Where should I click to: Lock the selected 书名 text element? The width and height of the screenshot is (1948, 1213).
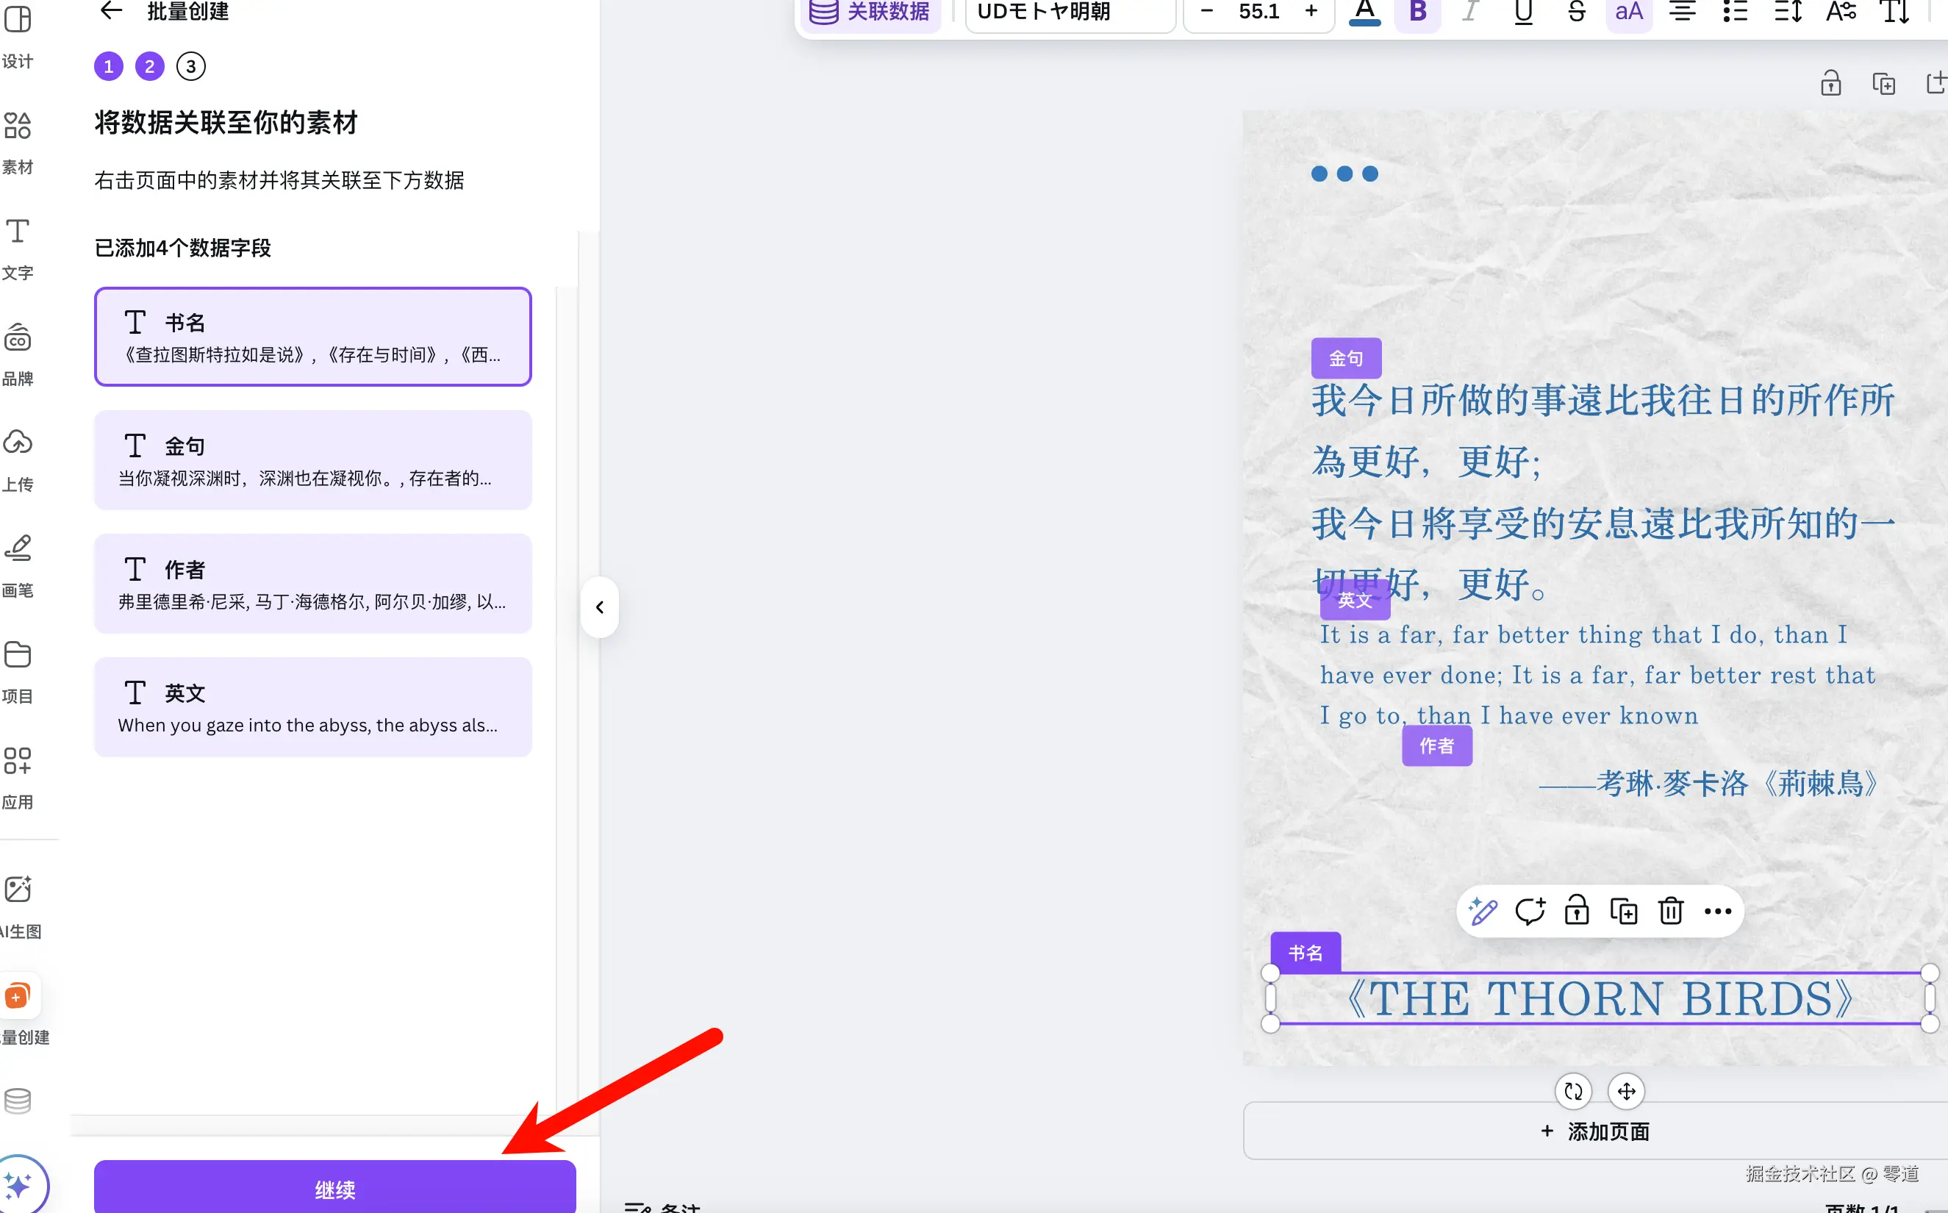coord(1576,912)
